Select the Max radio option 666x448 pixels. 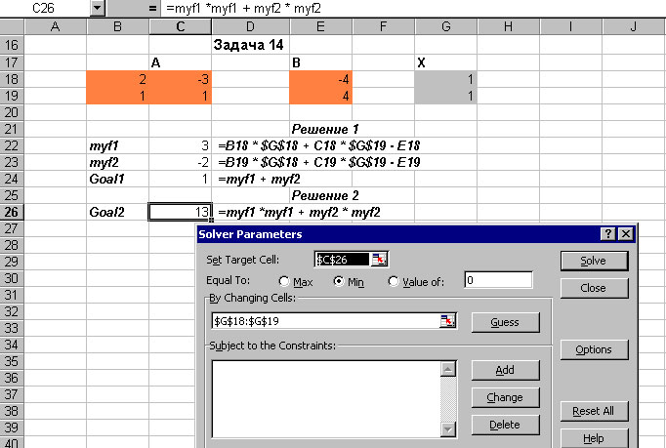click(x=283, y=281)
